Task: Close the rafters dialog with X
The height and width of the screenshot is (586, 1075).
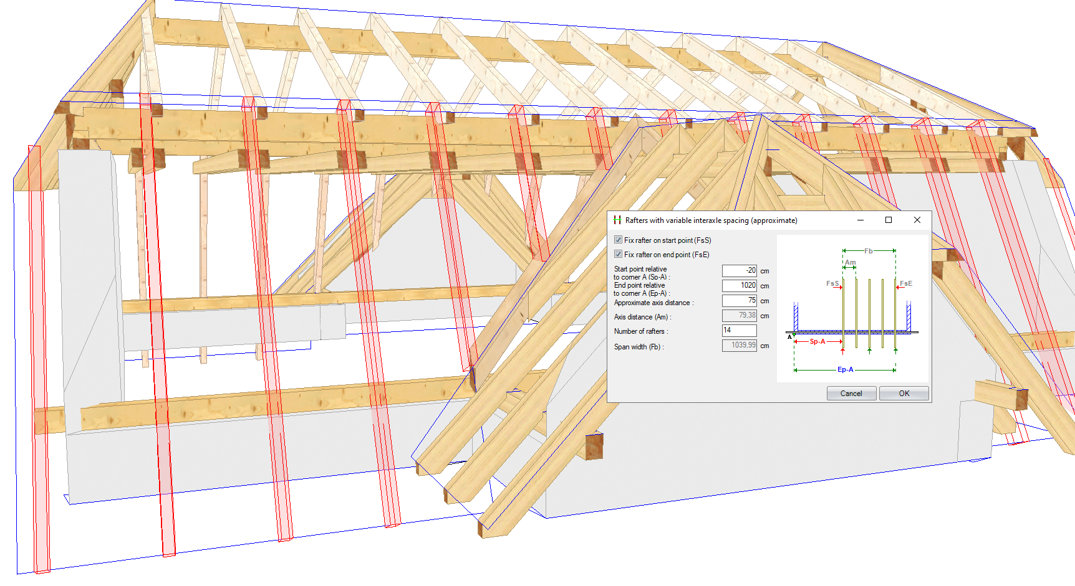Action: 917,220
